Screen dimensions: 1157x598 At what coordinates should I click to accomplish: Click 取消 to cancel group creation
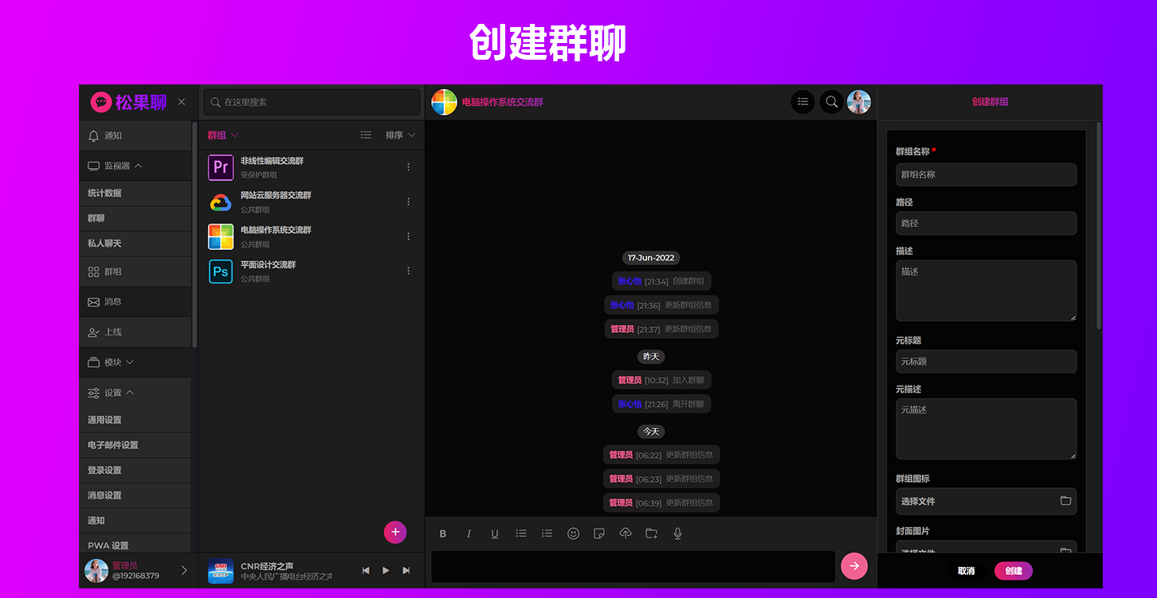point(967,571)
